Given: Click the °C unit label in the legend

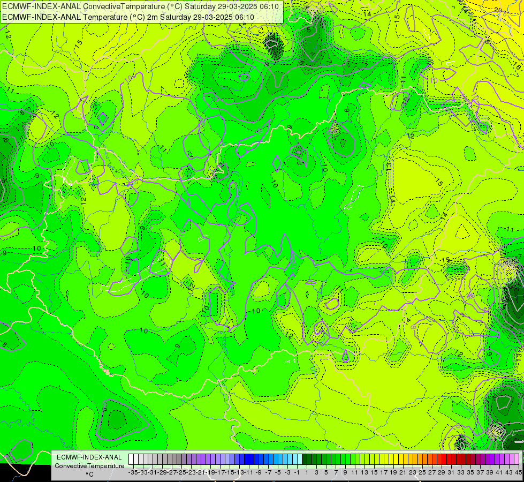Looking at the screenshot, I should tap(89, 475).
